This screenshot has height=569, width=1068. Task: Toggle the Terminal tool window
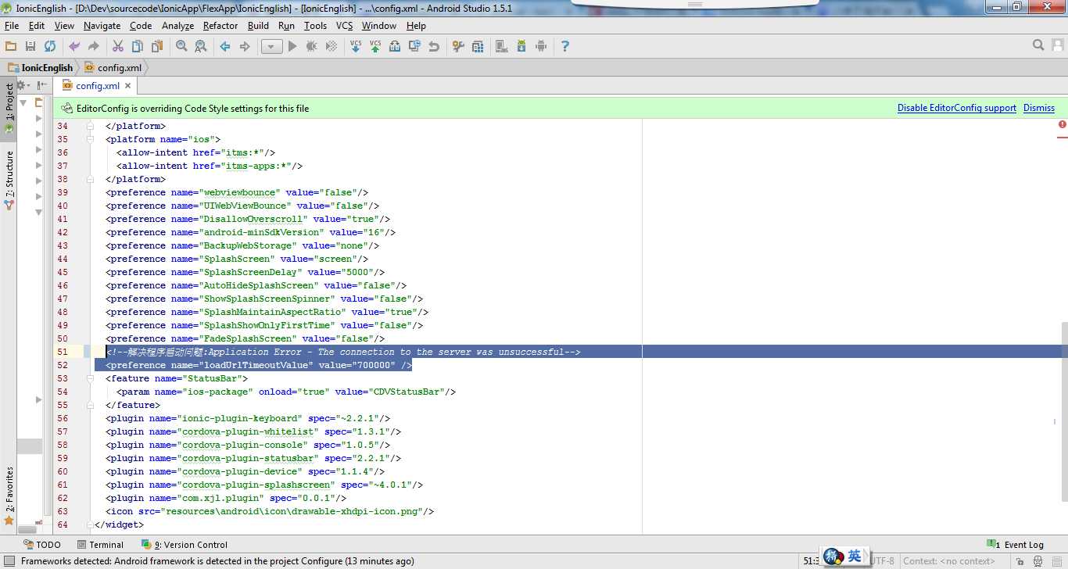(x=100, y=545)
